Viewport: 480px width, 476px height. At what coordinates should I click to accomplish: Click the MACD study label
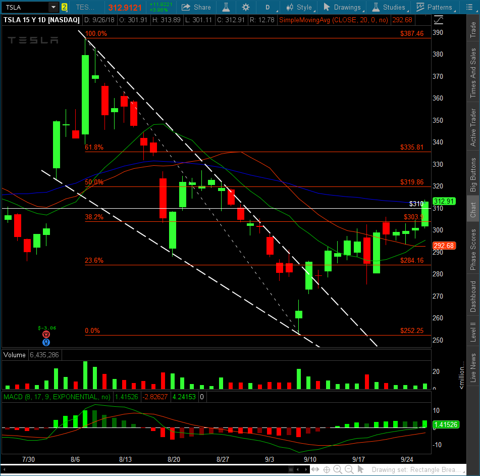click(x=57, y=397)
